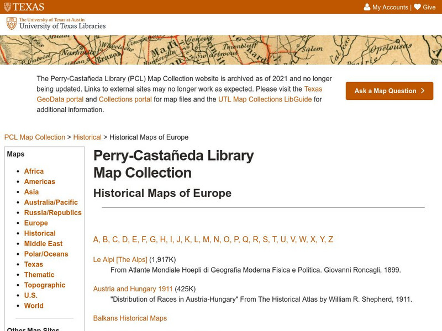Click the historical map banner image
The height and width of the screenshot is (331, 442).
(221, 50)
